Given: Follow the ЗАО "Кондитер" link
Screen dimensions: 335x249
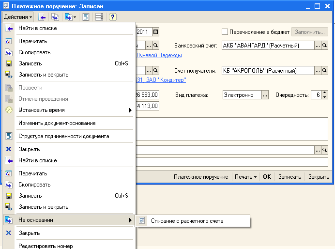Looking at the screenshot, I should point(167,80).
